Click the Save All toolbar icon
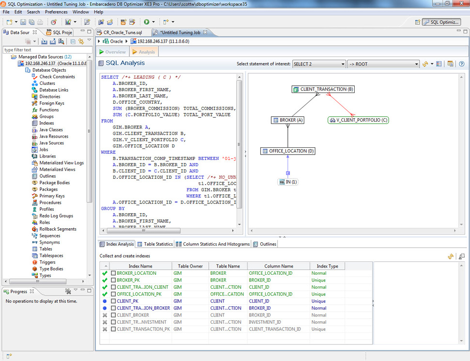This screenshot has width=470, height=361. pyautogui.click(x=31, y=22)
